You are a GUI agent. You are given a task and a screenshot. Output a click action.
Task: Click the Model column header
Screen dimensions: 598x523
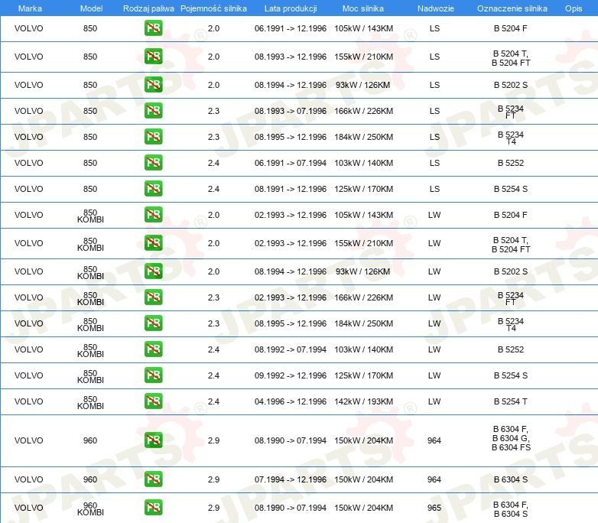90,8
